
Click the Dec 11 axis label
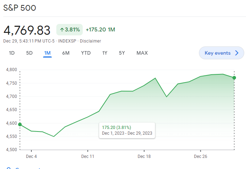pyautogui.click(x=88, y=156)
